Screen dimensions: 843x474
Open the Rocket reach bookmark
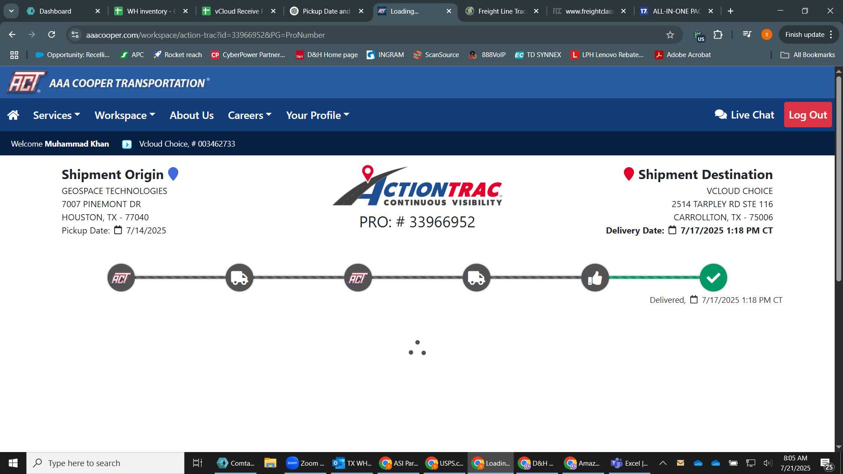(177, 55)
